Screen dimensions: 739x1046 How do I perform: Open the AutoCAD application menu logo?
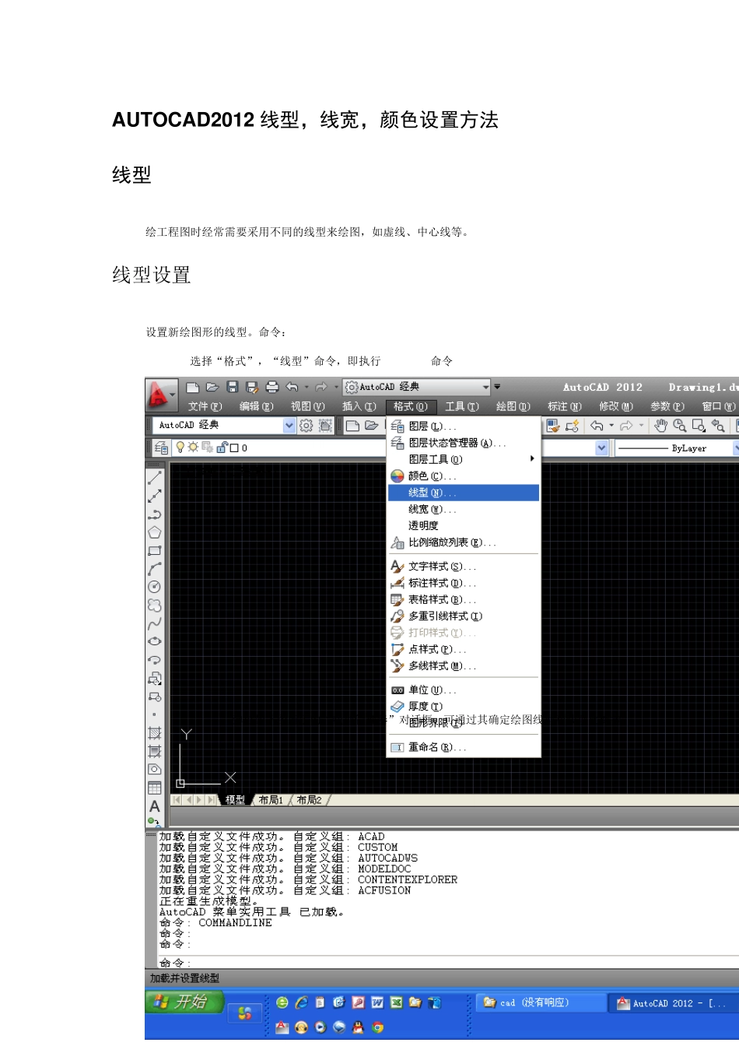point(162,395)
